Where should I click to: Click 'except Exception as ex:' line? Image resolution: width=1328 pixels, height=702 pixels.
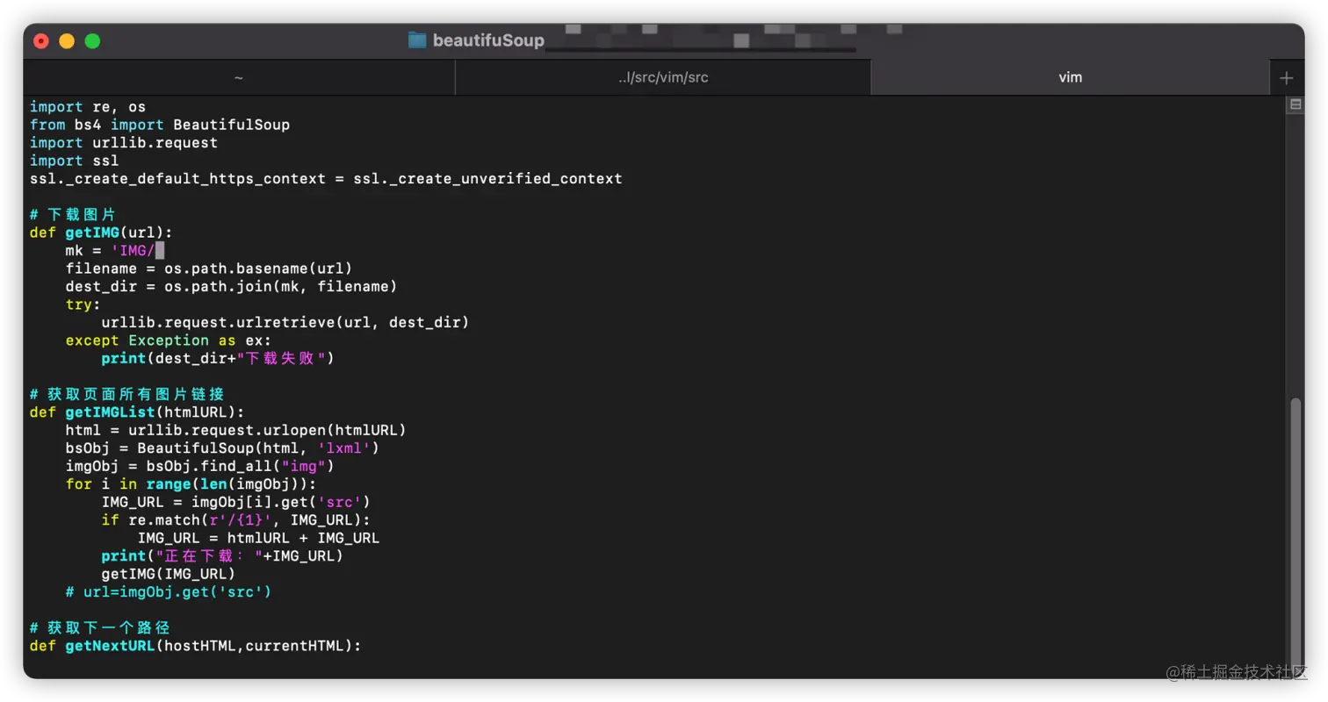tap(169, 340)
